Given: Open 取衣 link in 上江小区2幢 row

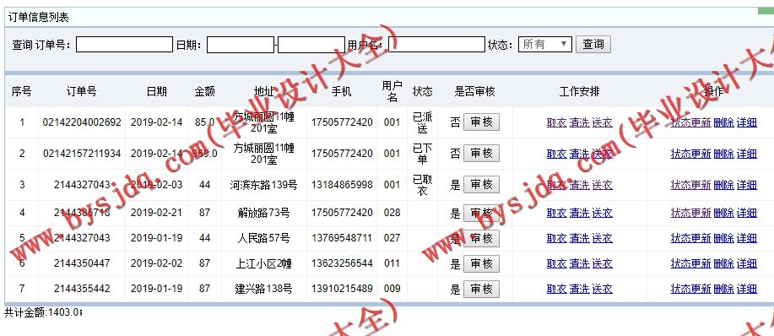Looking at the screenshot, I should coord(556,263).
